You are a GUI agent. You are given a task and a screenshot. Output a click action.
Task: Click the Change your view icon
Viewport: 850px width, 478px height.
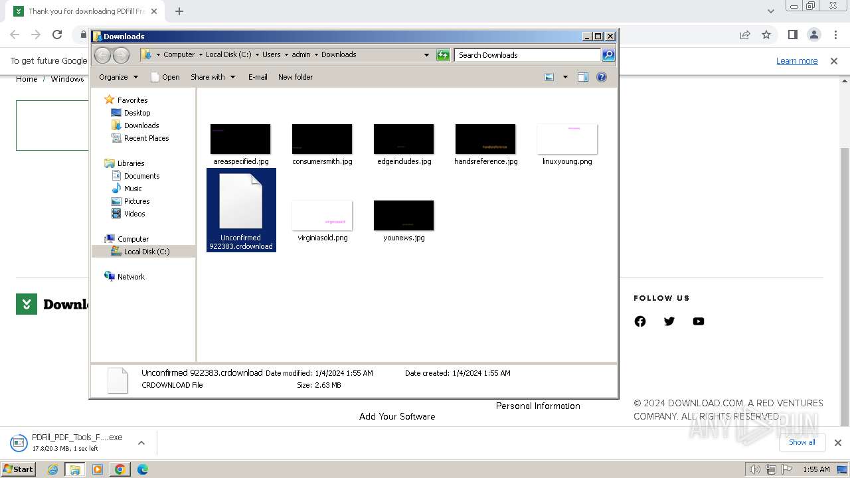(549, 77)
